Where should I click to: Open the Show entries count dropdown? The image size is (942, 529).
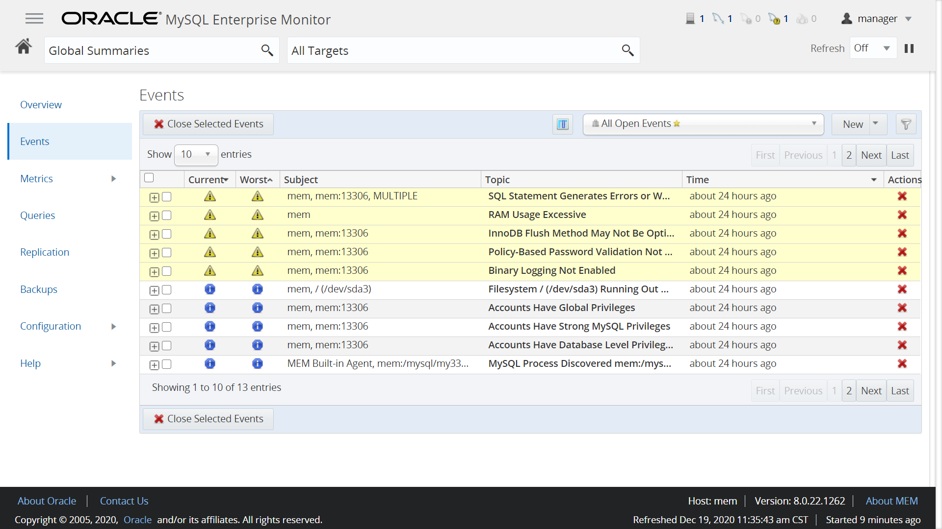[196, 155]
